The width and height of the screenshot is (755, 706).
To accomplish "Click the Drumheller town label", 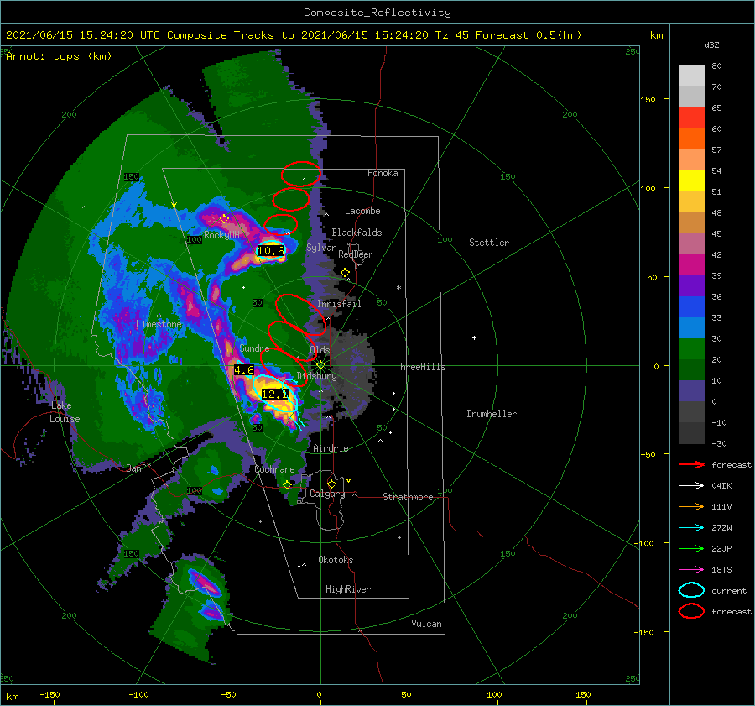I will pos(492,414).
